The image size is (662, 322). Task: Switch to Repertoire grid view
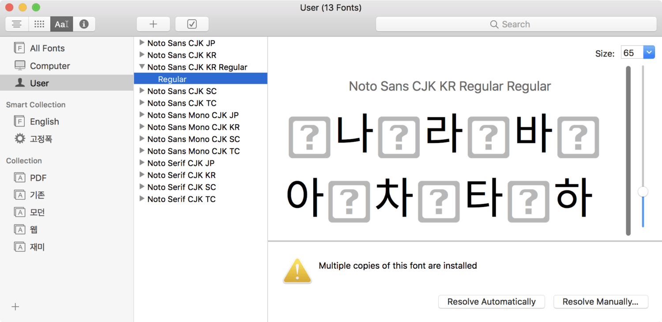coord(39,24)
